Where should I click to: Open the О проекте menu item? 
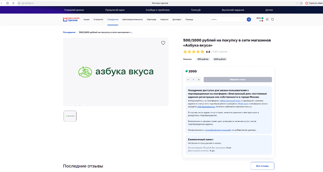coord(98,19)
